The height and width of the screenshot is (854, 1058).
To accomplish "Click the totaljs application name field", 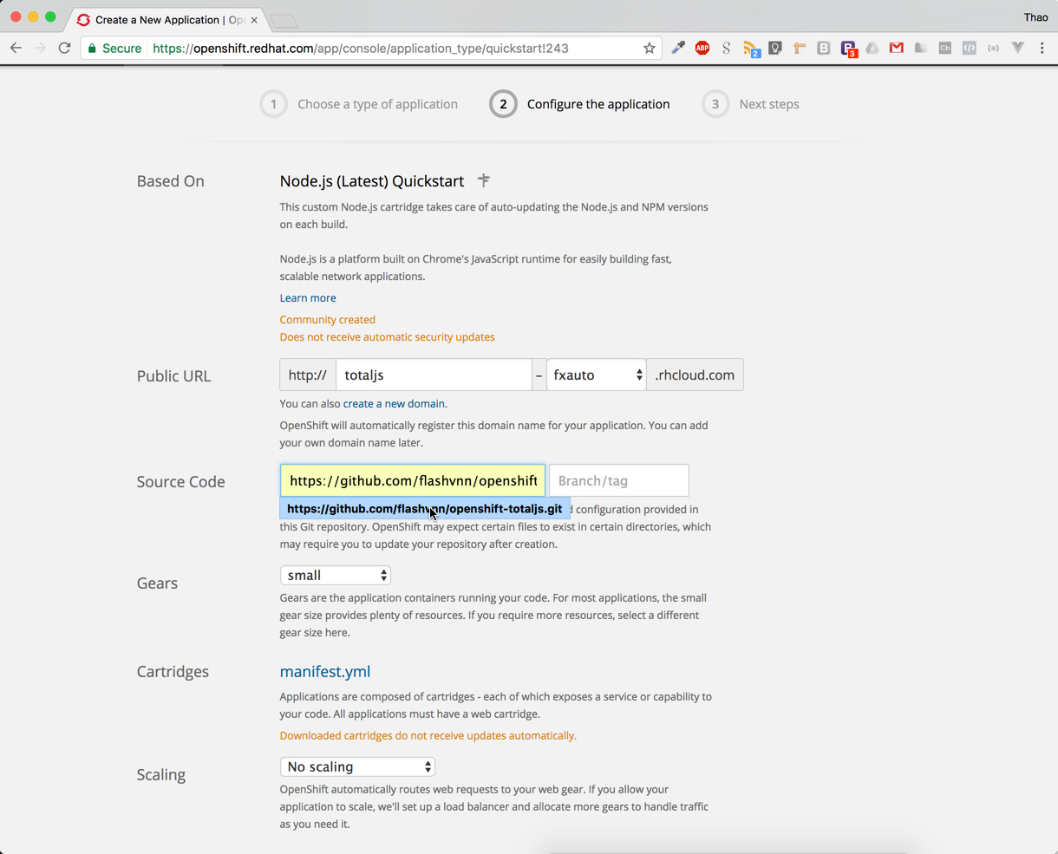I will pyautogui.click(x=434, y=375).
